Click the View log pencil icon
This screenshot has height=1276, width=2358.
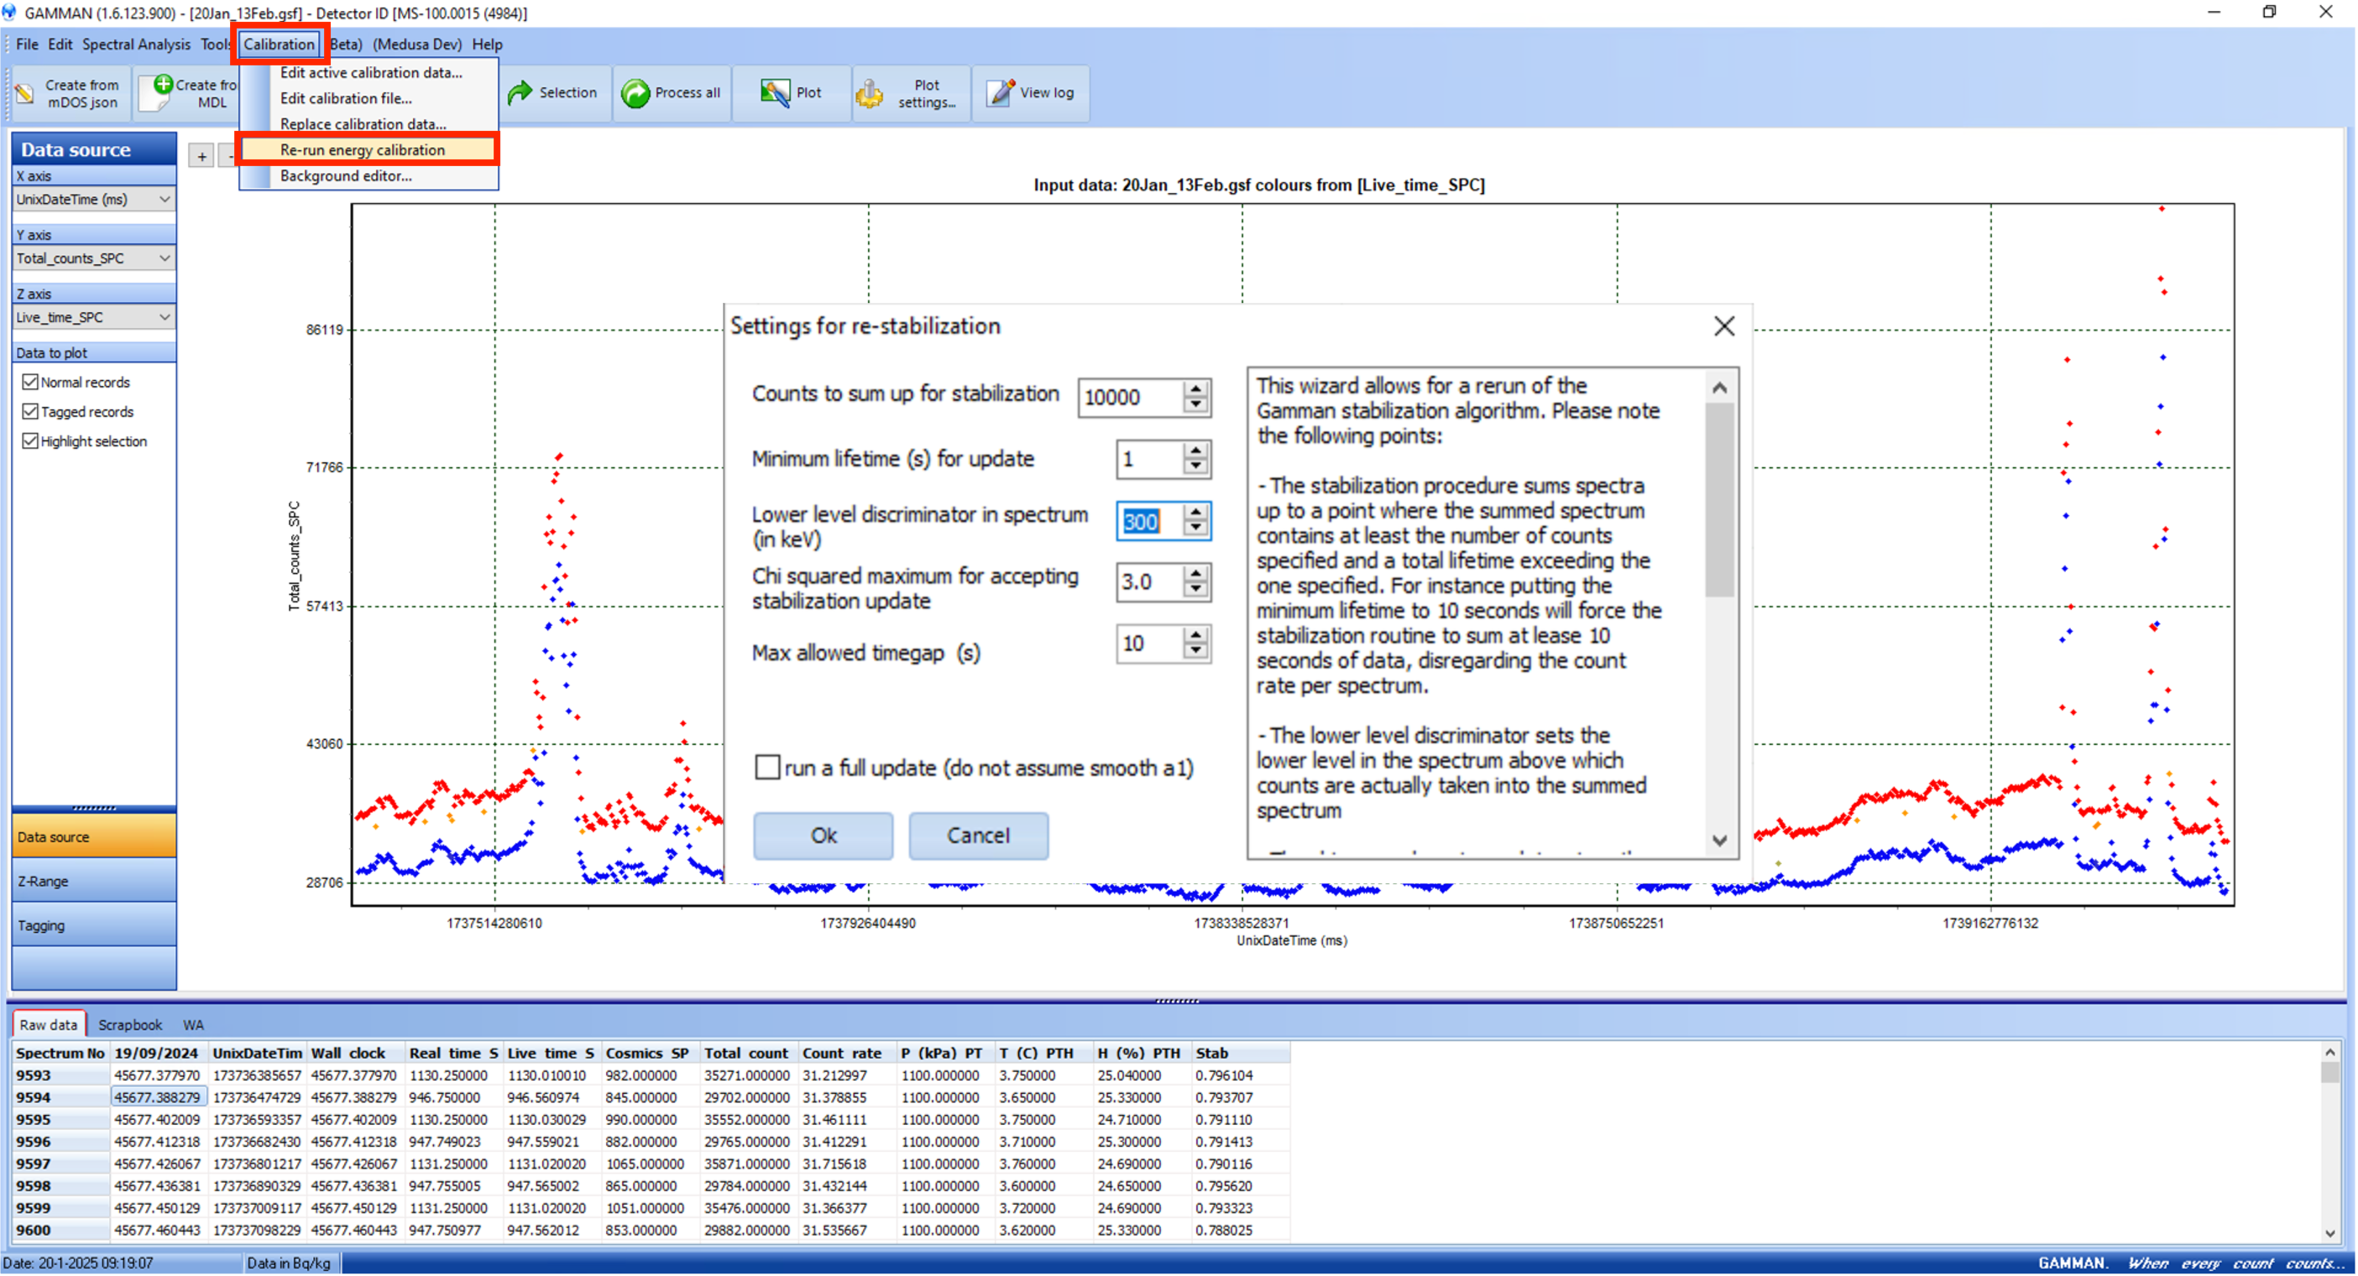point(1001,92)
